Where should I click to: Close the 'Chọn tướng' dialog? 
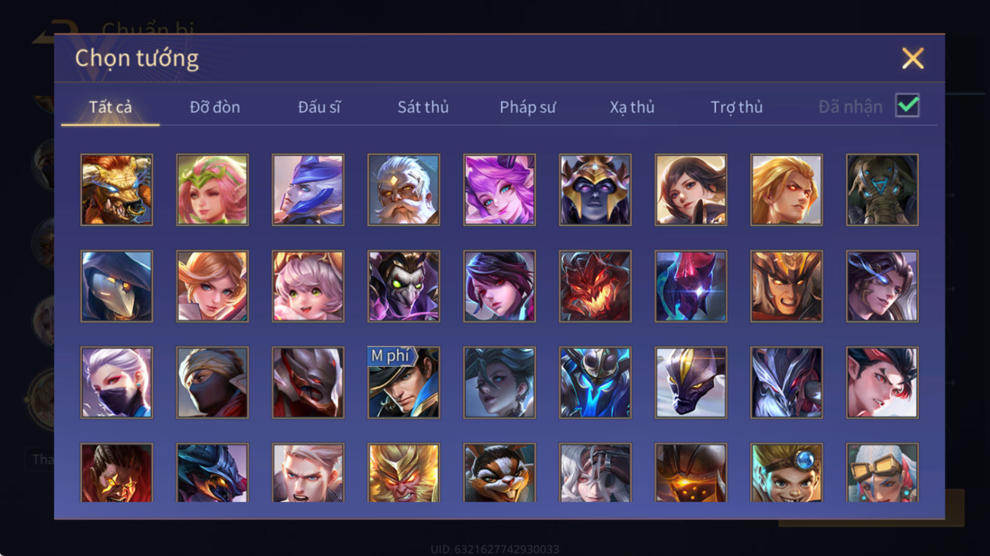[x=913, y=58]
